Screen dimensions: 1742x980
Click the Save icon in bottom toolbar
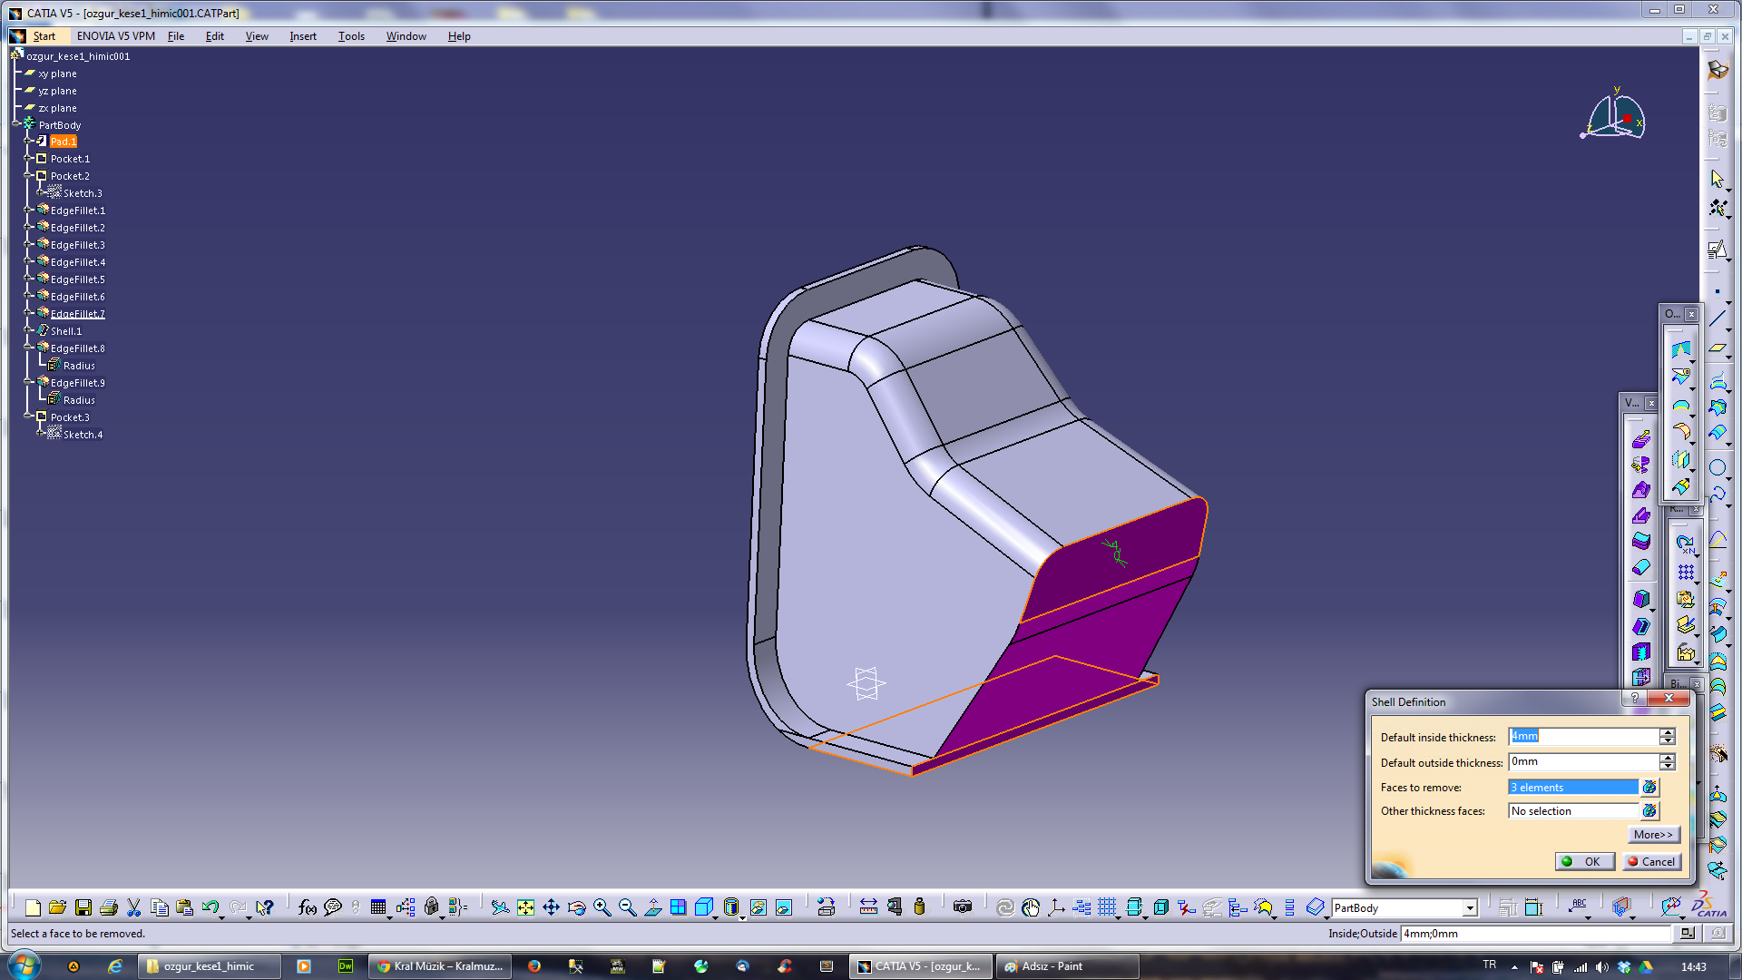coord(83,907)
